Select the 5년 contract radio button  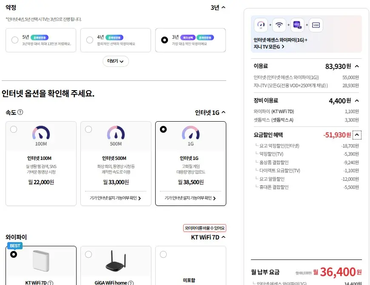pyautogui.click(x=15, y=40)
